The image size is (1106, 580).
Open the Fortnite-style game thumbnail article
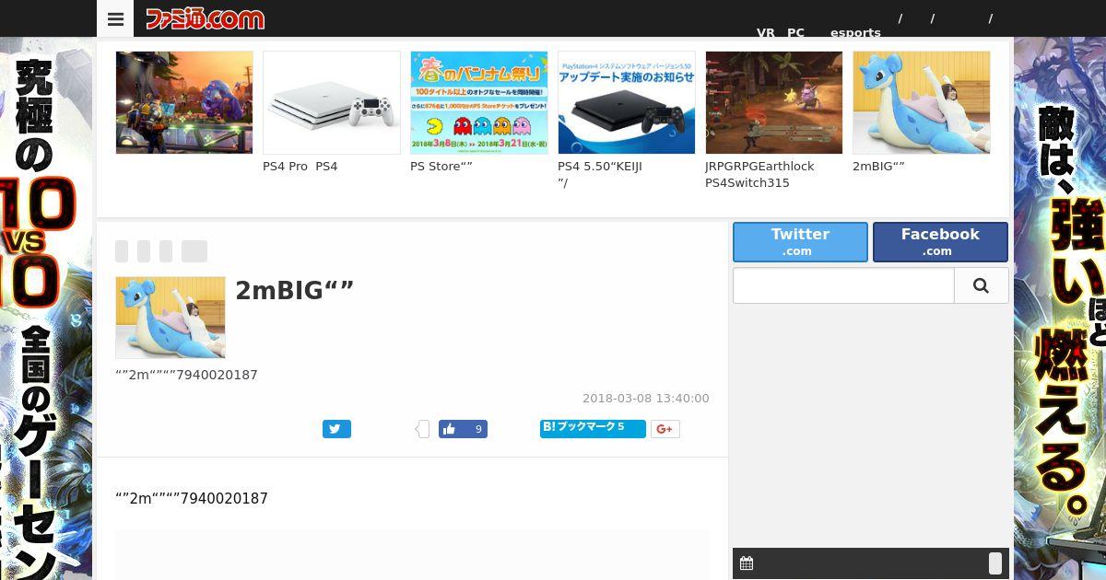point(184,102)
